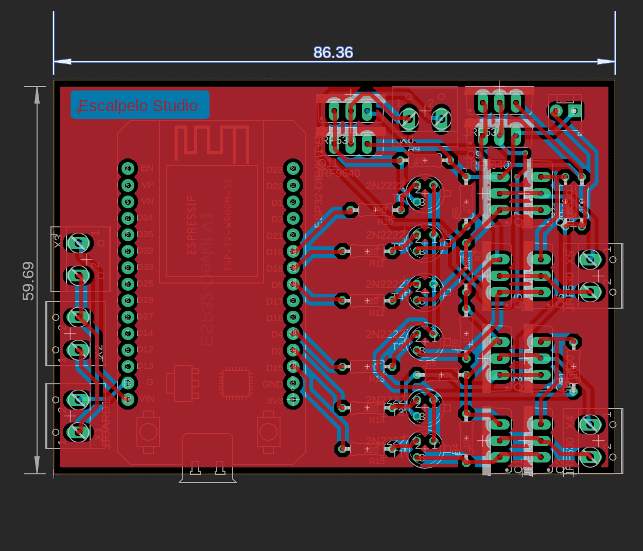Viewport: 643px width, 551px height.
Task: Select the square pad of top-right header
Action: click(575, 110)
